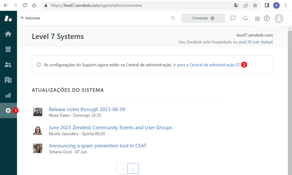Reload the page with refresh icon

[25, 5]
